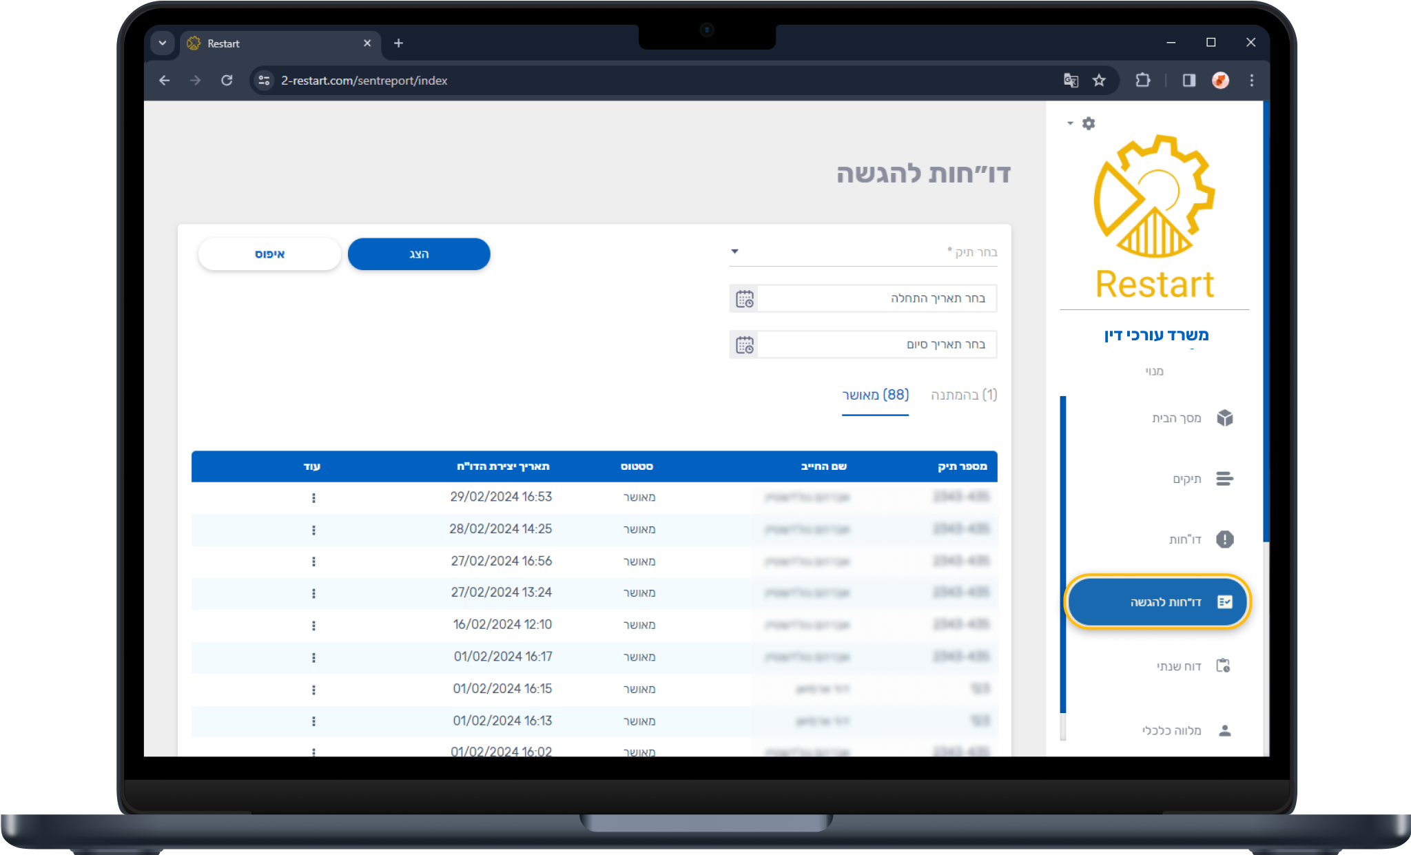Sort by סטטוס column header
This screenshot has height=855, width=1411.
tap(637, 466)
